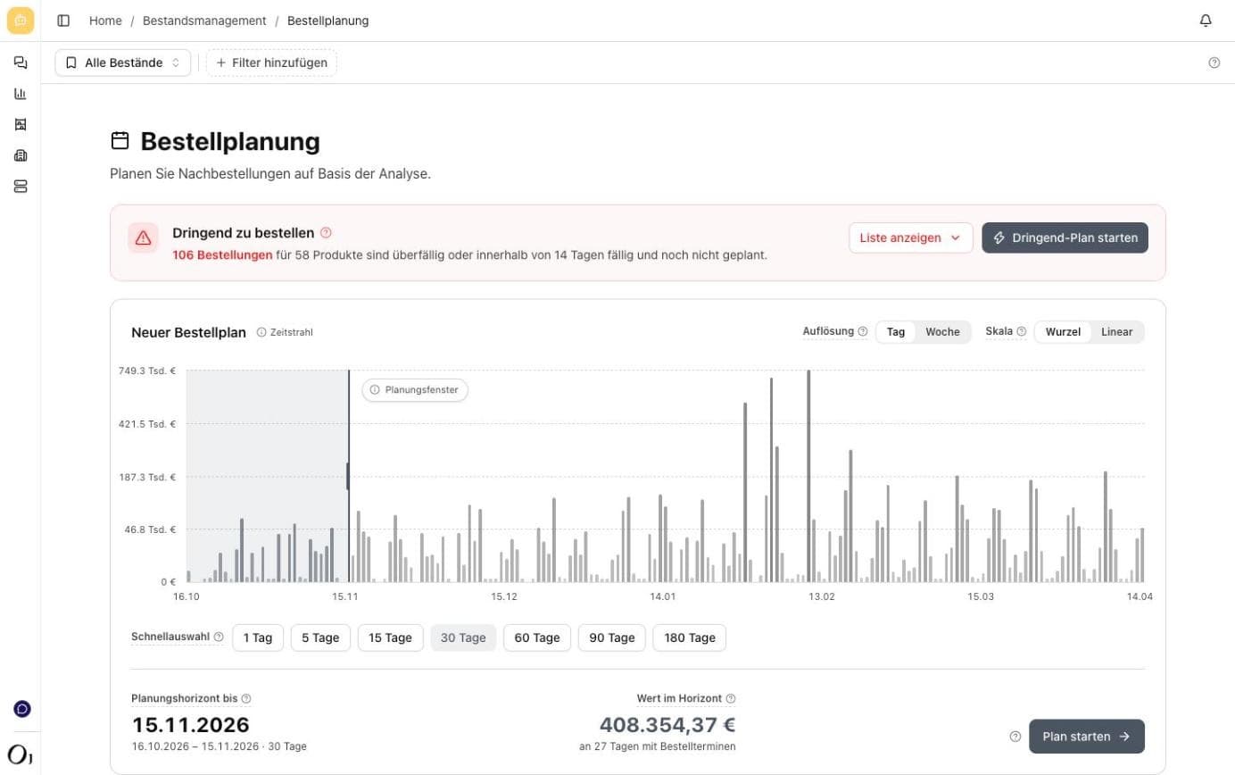Screen dimensions: 1235x775
Task: Start the Dringend-Plan
Action: 1065,237
